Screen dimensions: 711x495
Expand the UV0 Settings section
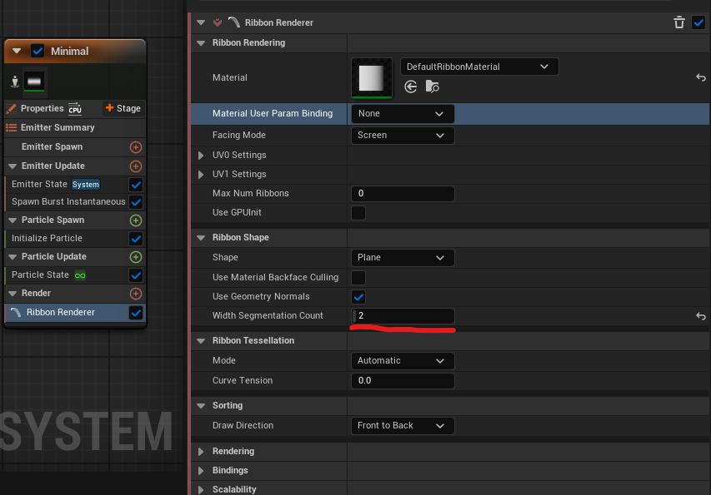point(201,156)
